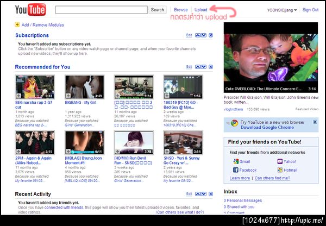Find friends via Facebook link

click(x=248, y=170)
